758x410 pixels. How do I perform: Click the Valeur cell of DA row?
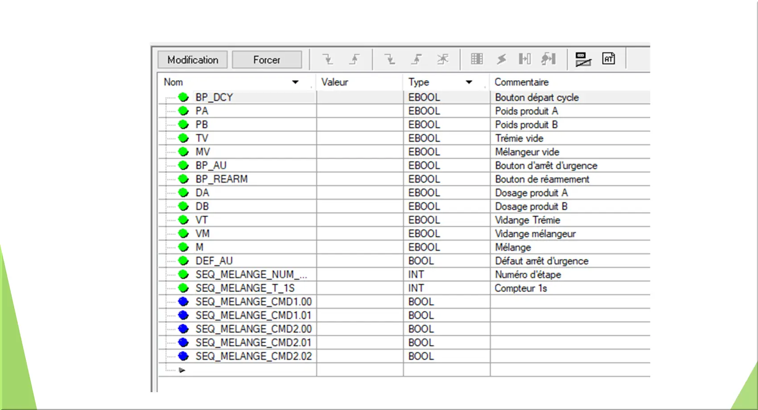coord(360,193)
